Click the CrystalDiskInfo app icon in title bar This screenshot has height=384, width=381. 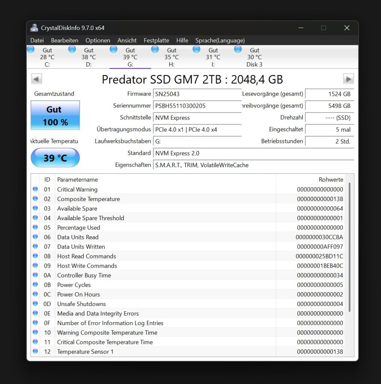click(34, 28)
